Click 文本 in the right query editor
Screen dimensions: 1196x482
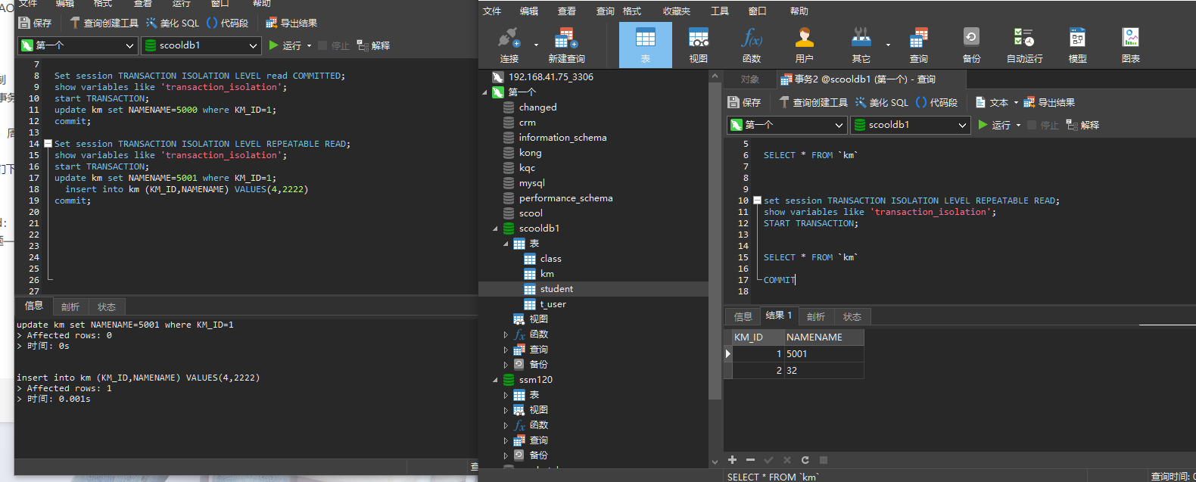click(992, 102)
